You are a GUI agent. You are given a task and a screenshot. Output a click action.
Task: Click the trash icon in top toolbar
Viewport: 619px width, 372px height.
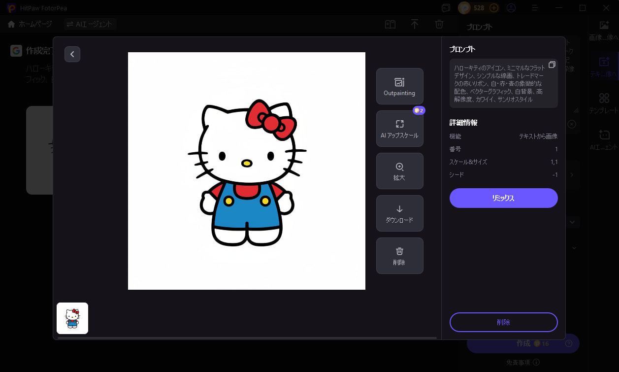tap(439, 24)
